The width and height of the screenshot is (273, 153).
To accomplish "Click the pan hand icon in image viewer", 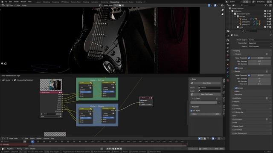I will click(222, 14).
